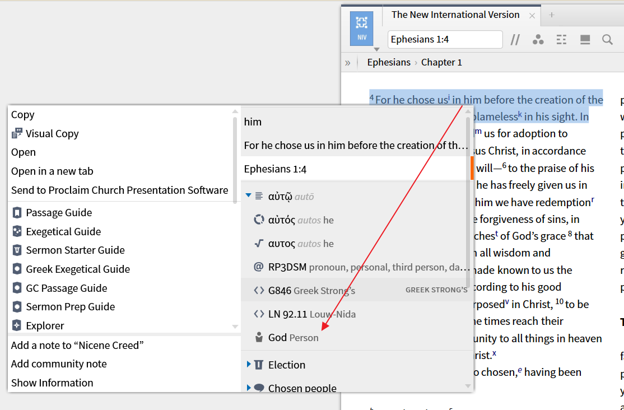Click the GC Passage Guide icon

tap(17, 288)
